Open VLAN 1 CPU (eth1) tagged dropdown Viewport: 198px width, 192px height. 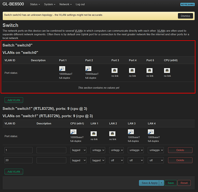click(x=78, y=150)
